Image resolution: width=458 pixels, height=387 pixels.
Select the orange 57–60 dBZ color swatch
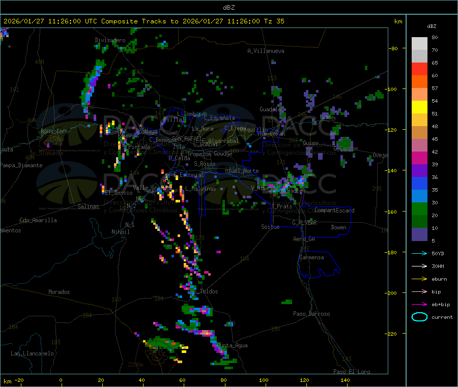tap(419, 82)
